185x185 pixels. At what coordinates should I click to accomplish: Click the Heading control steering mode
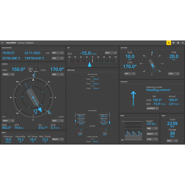click(x=158, y=90)
